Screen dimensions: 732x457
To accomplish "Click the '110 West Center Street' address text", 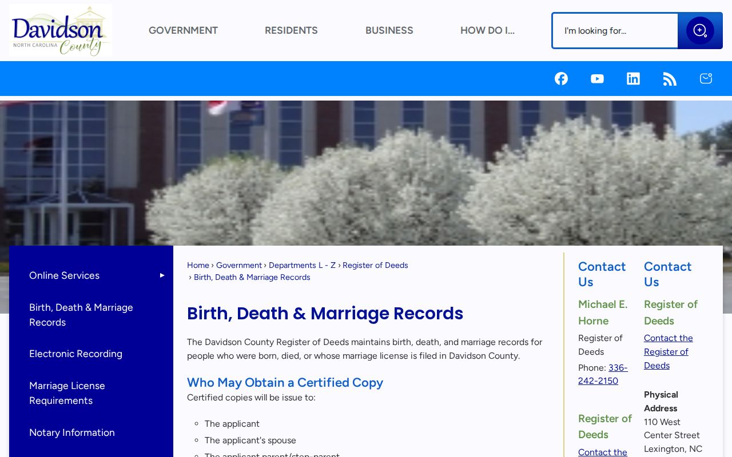I will point(671,428).
